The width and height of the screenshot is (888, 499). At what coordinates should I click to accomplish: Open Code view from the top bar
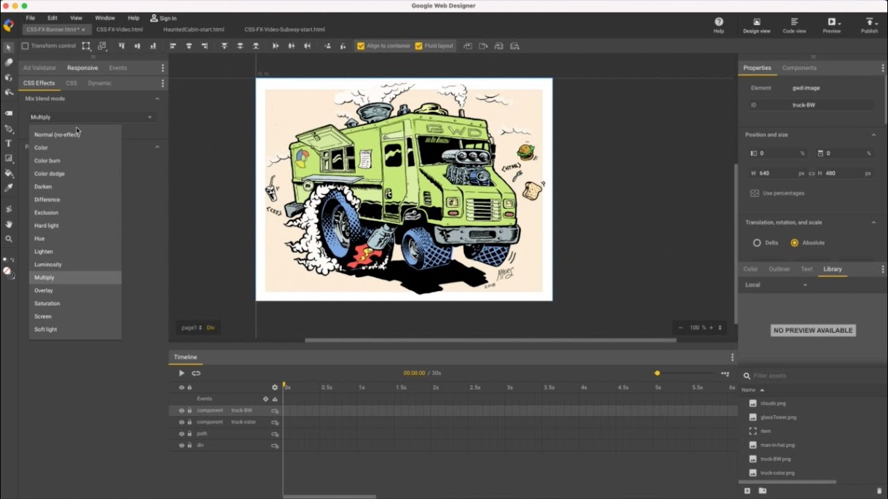pyautogui.click(x=794, y=26)
